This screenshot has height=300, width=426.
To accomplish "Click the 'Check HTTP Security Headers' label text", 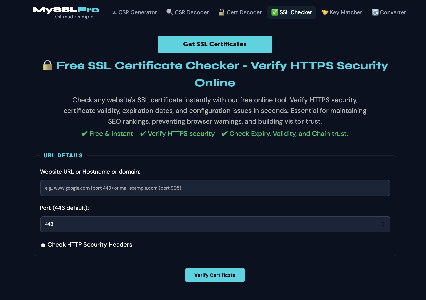I will (90, 245).
